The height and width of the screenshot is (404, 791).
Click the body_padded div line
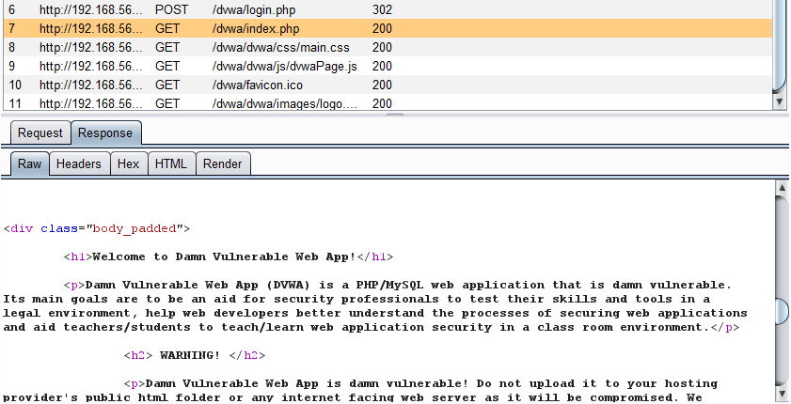97,228
